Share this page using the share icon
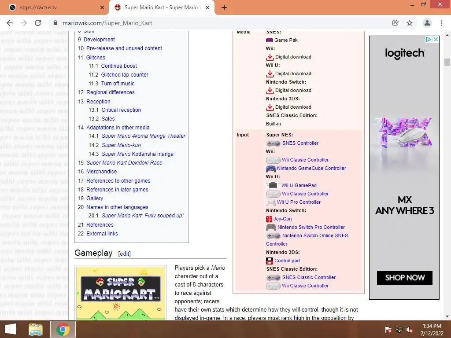The width and height of the screenshot is (451, 338). tap(395, 23)
